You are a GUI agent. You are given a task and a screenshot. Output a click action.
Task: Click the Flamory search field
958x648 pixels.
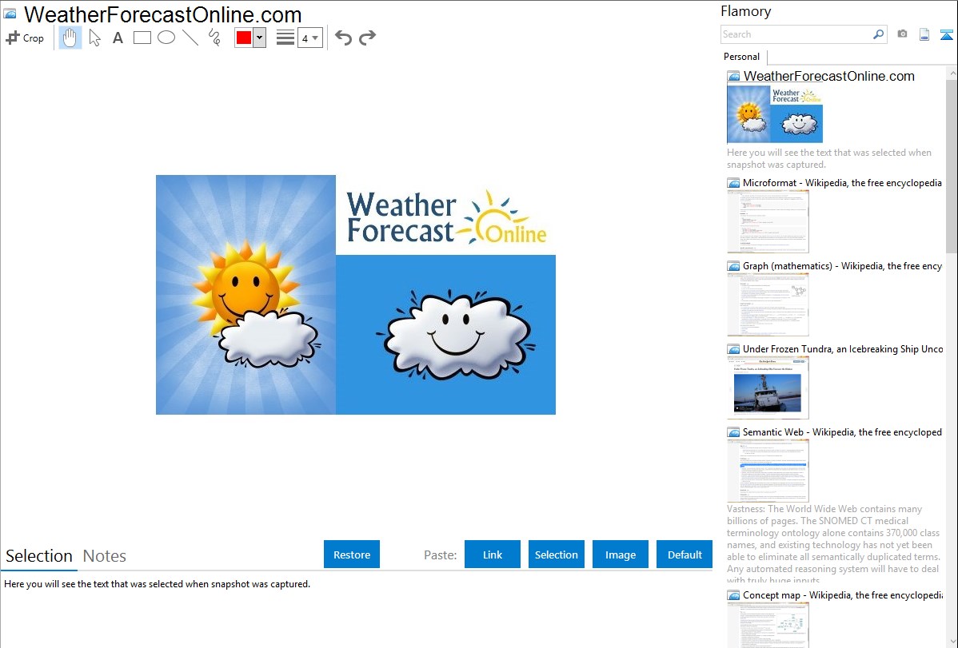(796, 34)
